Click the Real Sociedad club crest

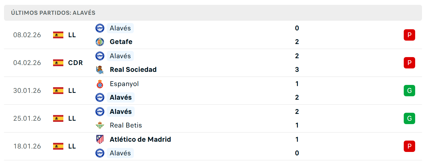[x=100, y=70]
